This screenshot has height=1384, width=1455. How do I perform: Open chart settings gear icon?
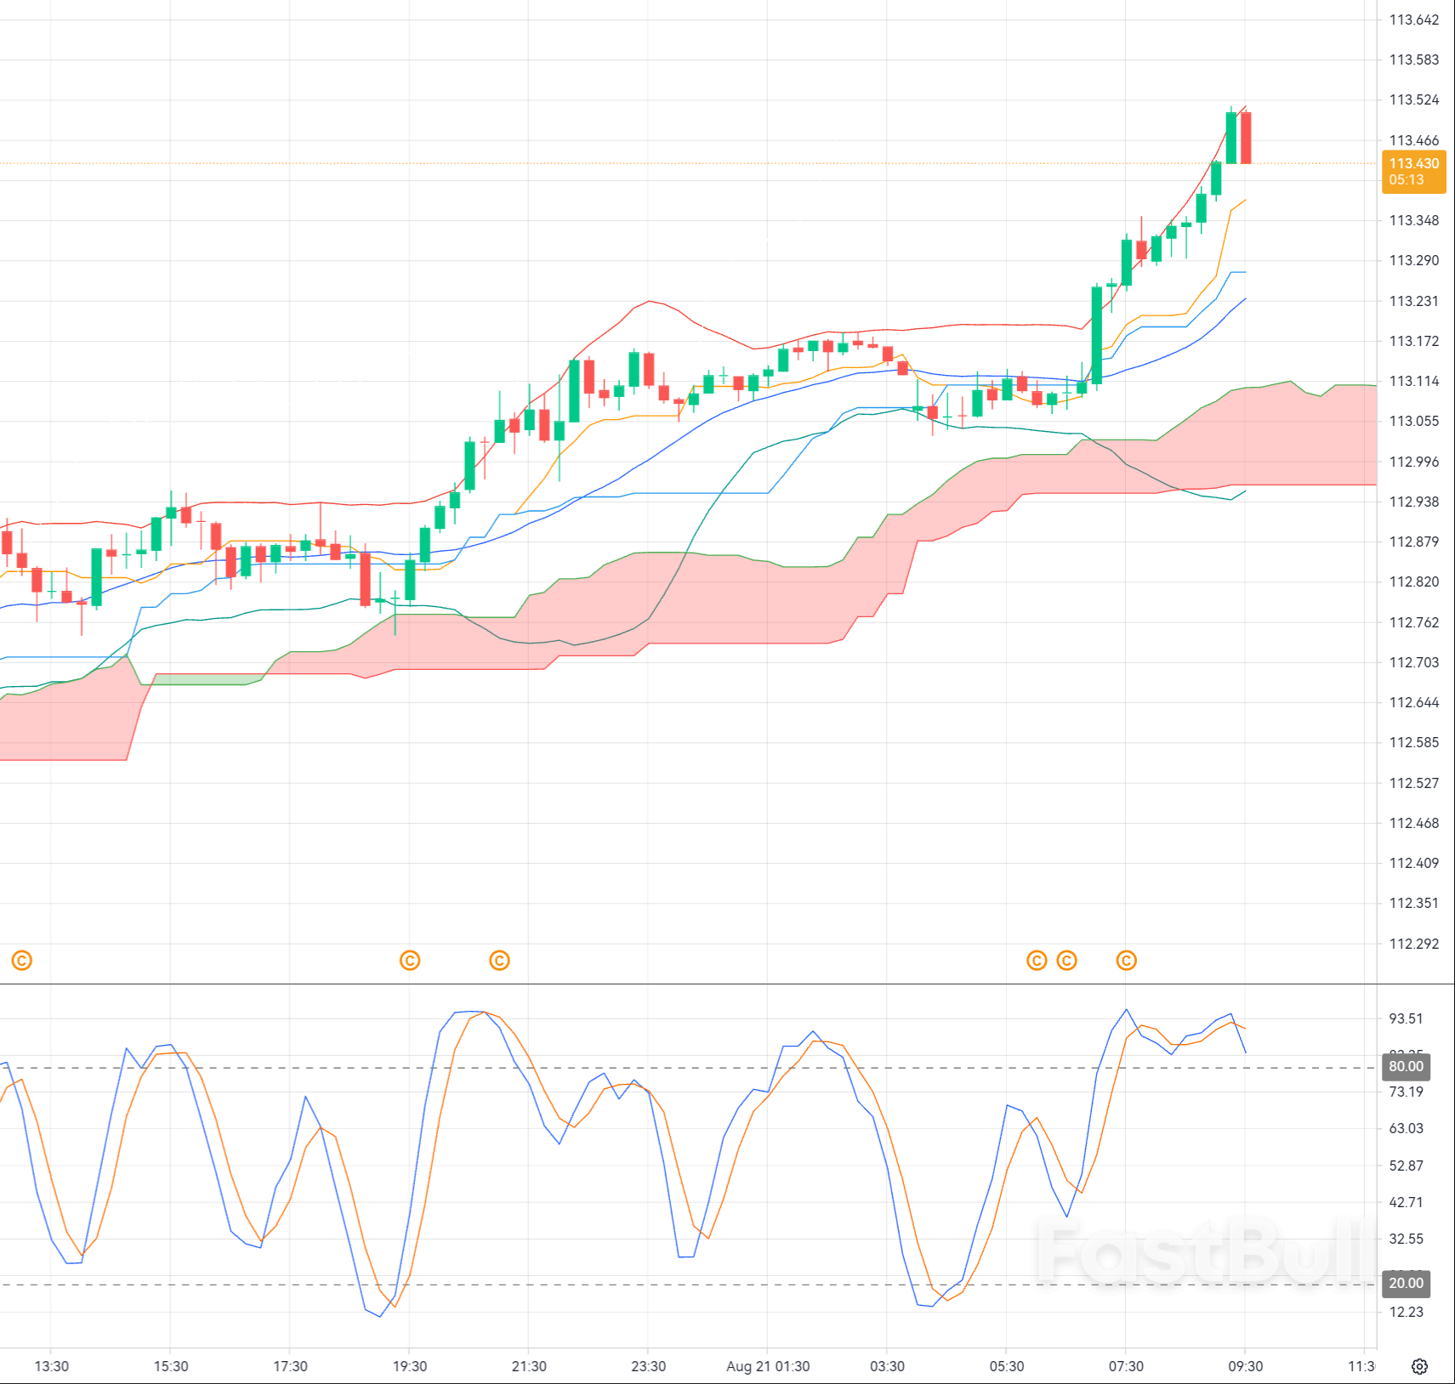pos(1419,1366)
